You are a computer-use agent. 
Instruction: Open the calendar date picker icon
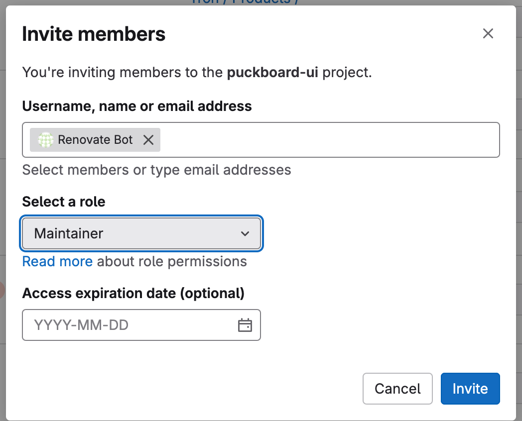click(x=245, y=325)
